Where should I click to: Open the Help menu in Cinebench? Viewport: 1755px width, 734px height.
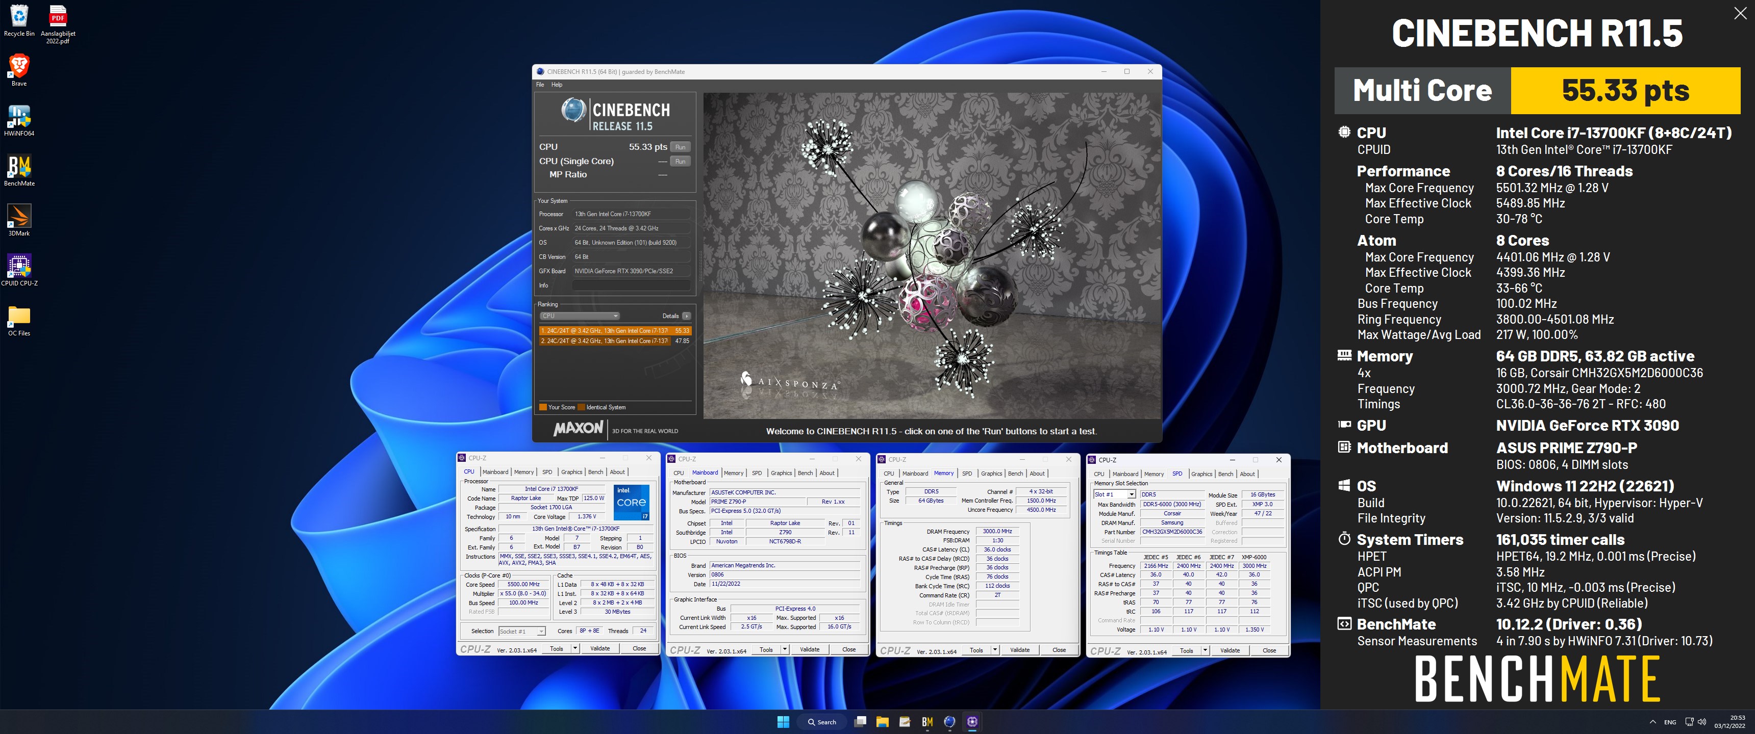(557, 85)
